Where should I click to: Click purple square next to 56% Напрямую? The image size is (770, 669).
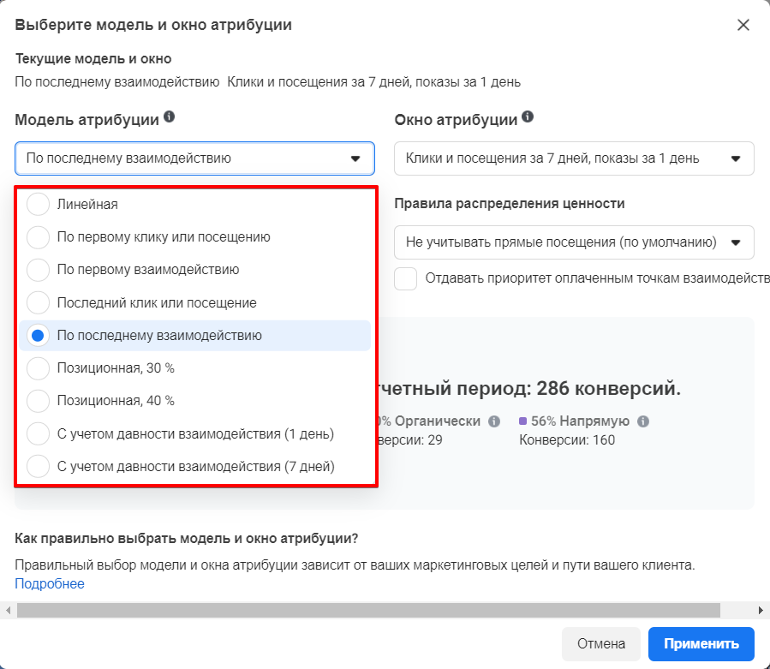coord(523,421)
